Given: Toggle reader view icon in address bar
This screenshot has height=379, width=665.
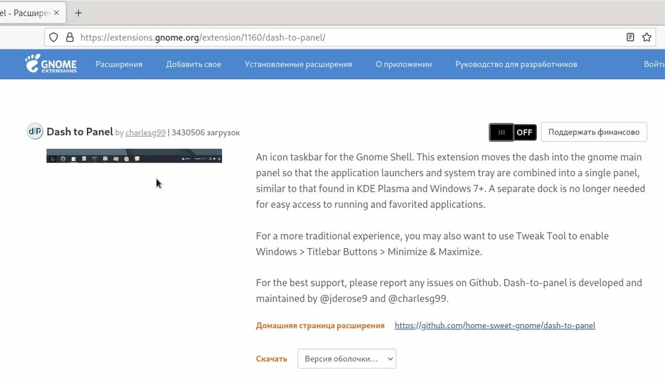Looking at the screenshot, I should tap(630, 37).
